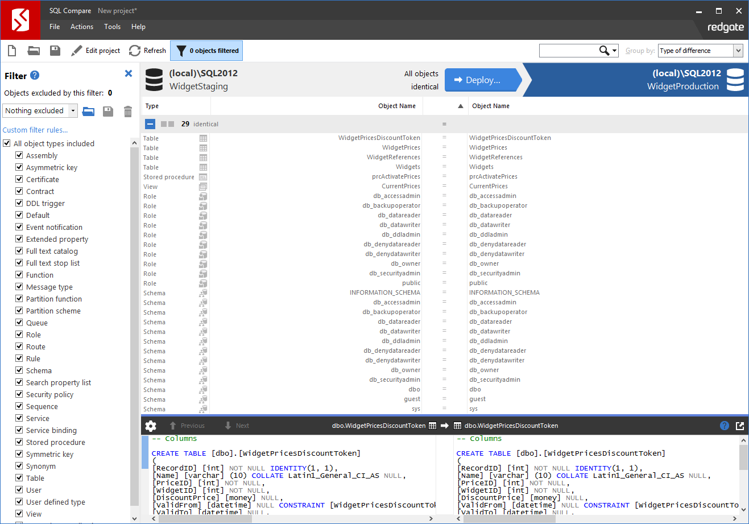Refresh the database comparison

(x=147, y=50)
